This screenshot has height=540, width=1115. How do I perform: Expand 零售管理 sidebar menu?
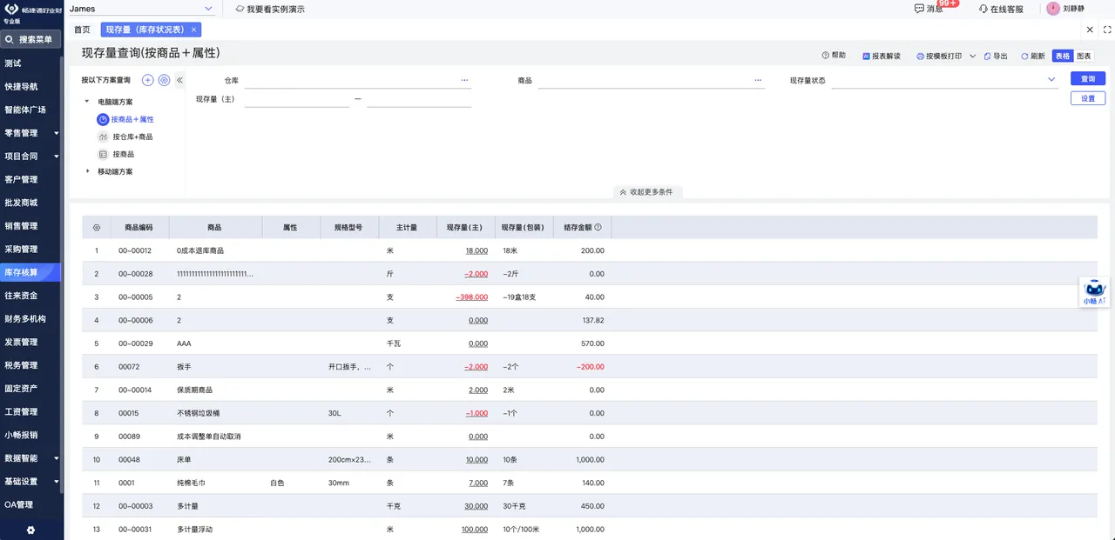click(x=57, y=133)
